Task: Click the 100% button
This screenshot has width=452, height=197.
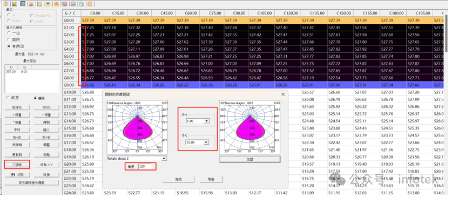Action: (x=46, y=107)
